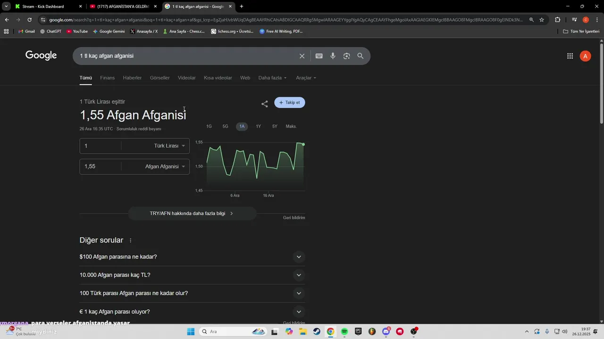The width and height of the screenshot is (604, 339).
Task: Select the 1G chart range
Action: [209, 126]
